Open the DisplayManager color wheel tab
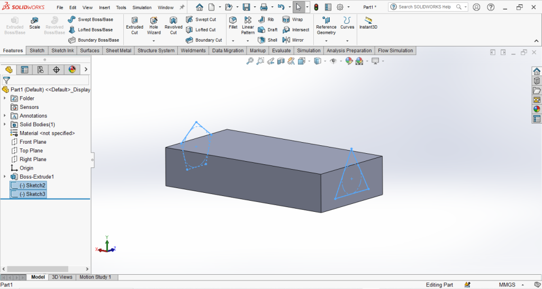Viewport: 542px width, 289px height. 72,70
